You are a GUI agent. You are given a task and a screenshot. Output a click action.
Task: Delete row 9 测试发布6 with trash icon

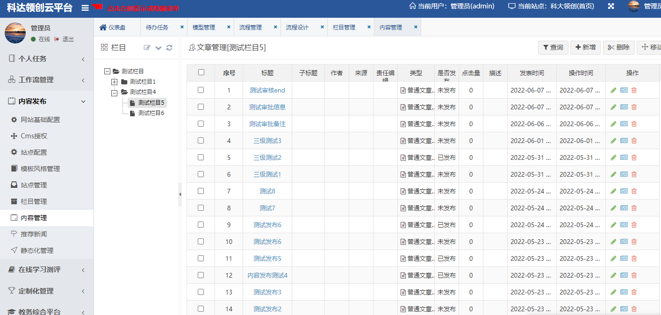(x=634, y=225)
